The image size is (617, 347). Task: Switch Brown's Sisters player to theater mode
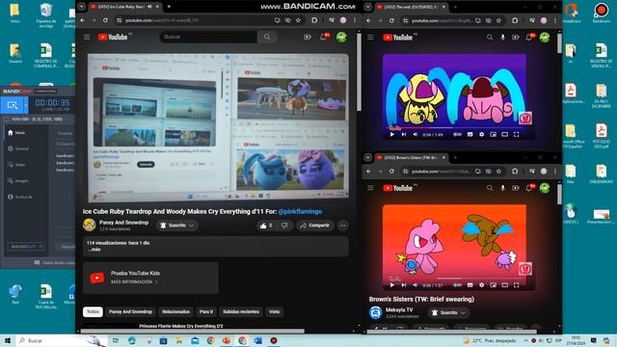(x=504, y=285)
